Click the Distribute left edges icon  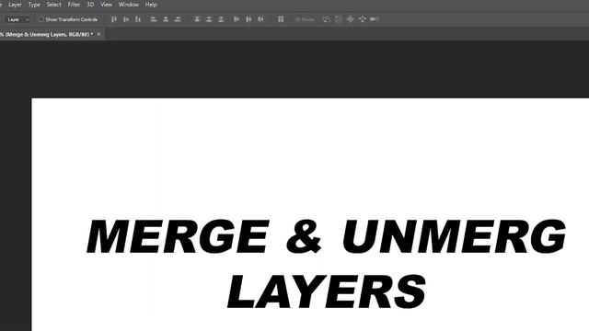(x=237, y=19)
